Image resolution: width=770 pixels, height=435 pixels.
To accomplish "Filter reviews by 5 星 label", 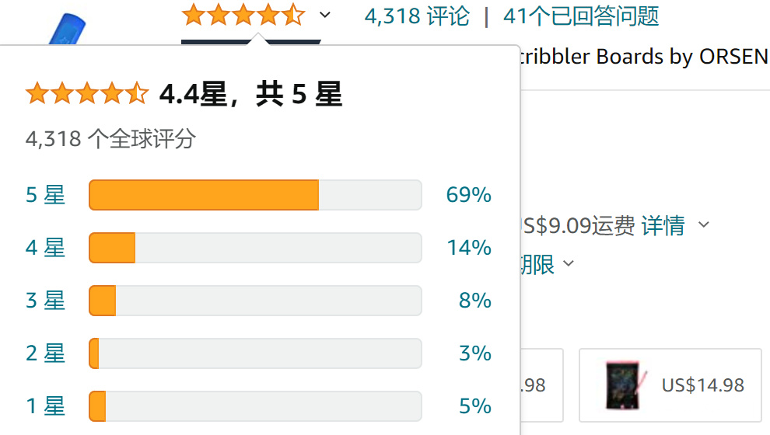I will 45,195.
